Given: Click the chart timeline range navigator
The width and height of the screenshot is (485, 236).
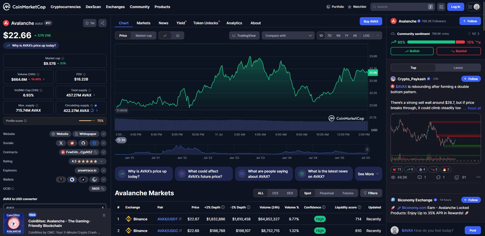Looking at the screenshot, I should pos(241,149).
